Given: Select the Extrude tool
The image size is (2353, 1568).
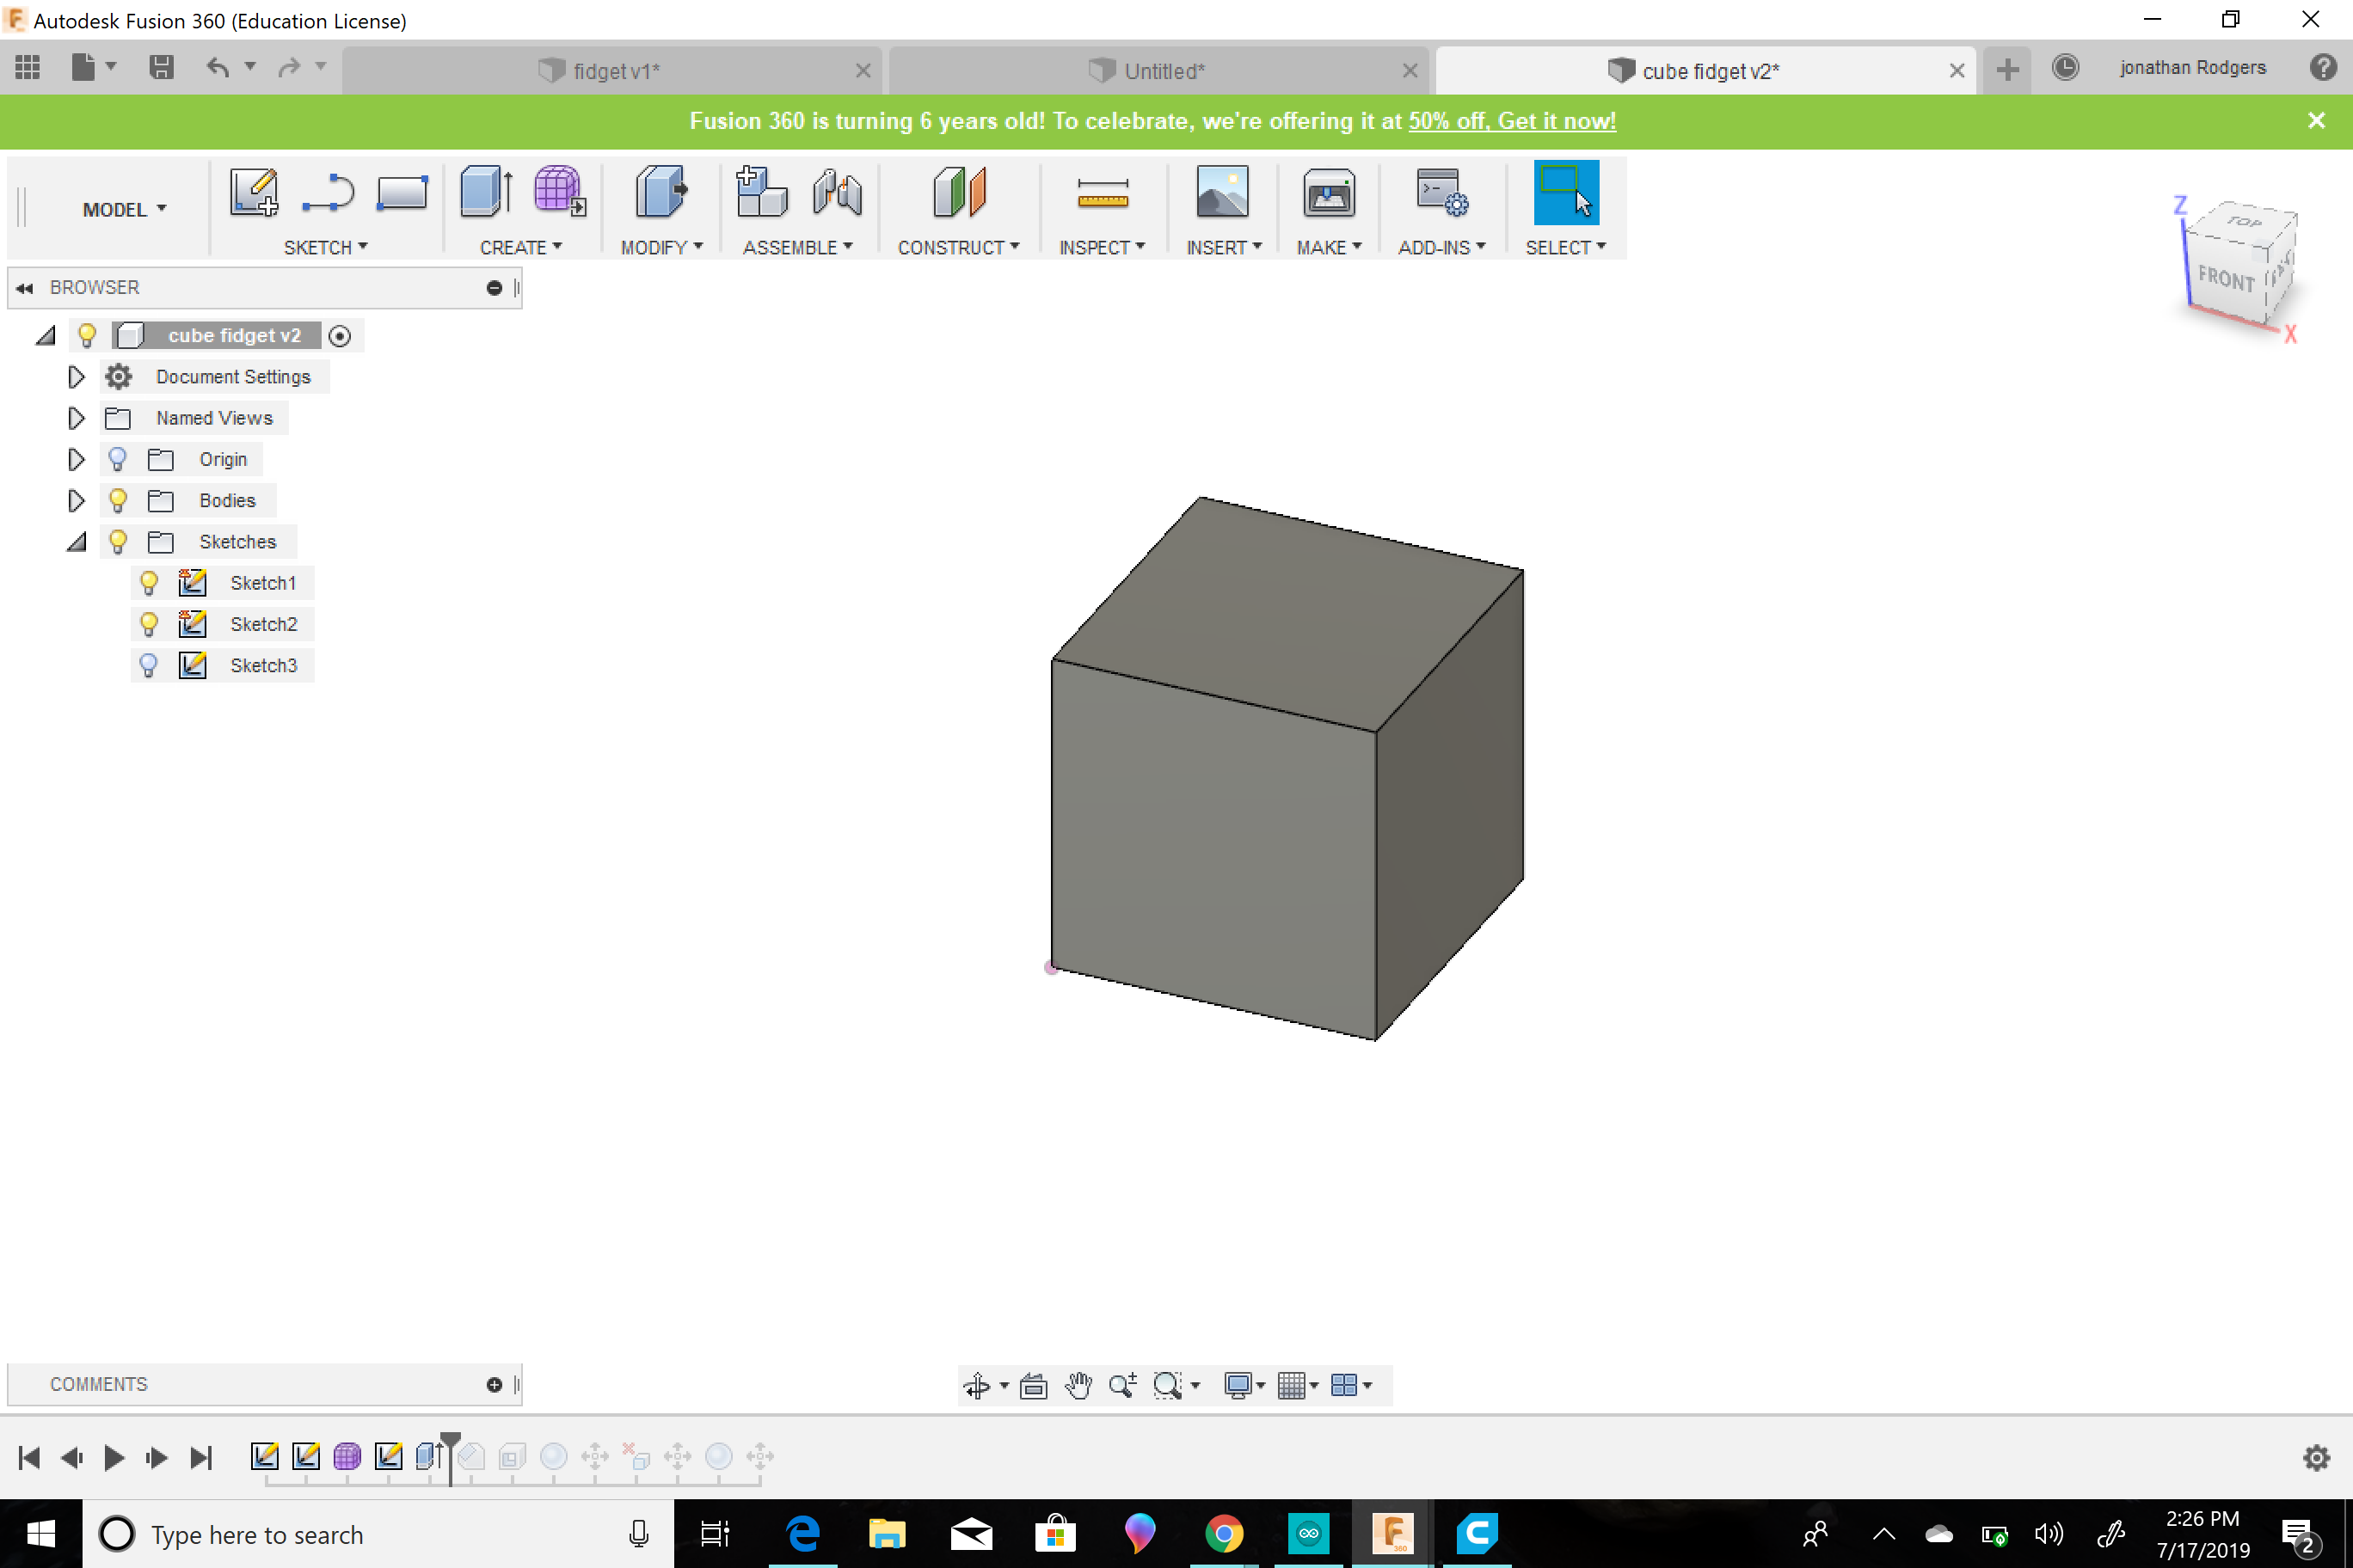Looking at the screenshot, I should pos(486,192).
